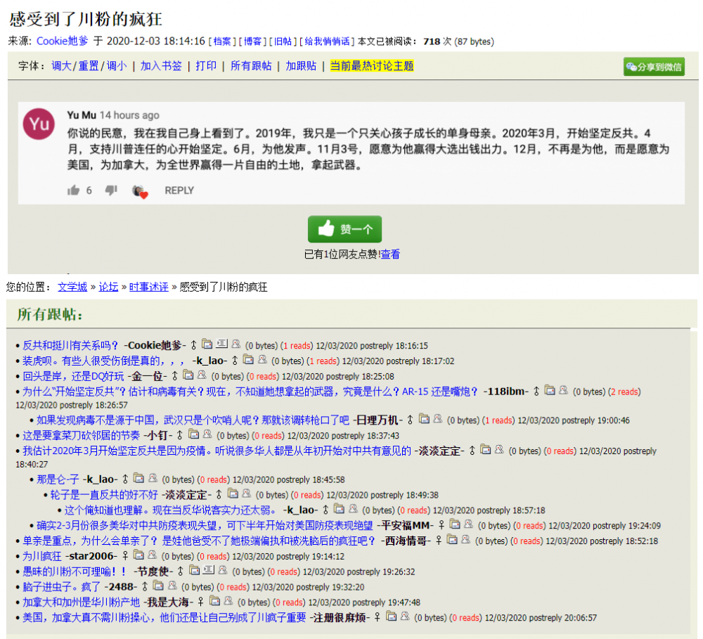
Task: Click the thumbs-up icon on Yu Mu's comment
Action: [73, 191]
